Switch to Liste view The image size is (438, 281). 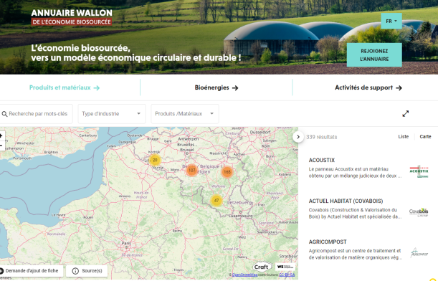point(404,137)
